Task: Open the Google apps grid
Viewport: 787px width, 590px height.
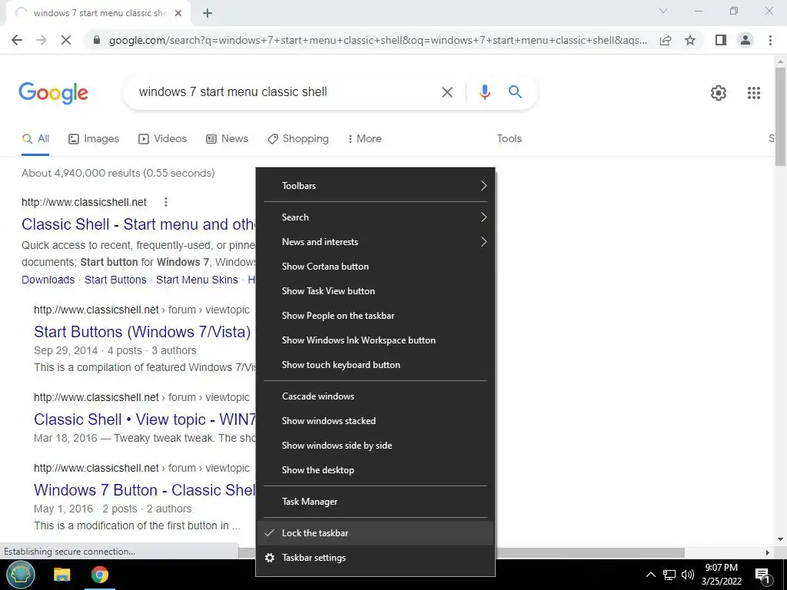Action: coord(753,93)
